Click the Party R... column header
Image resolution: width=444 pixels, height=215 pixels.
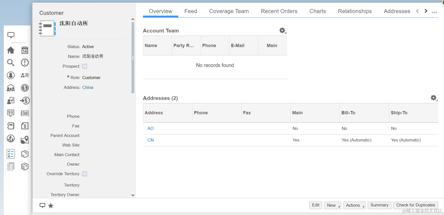pos(186,46)
